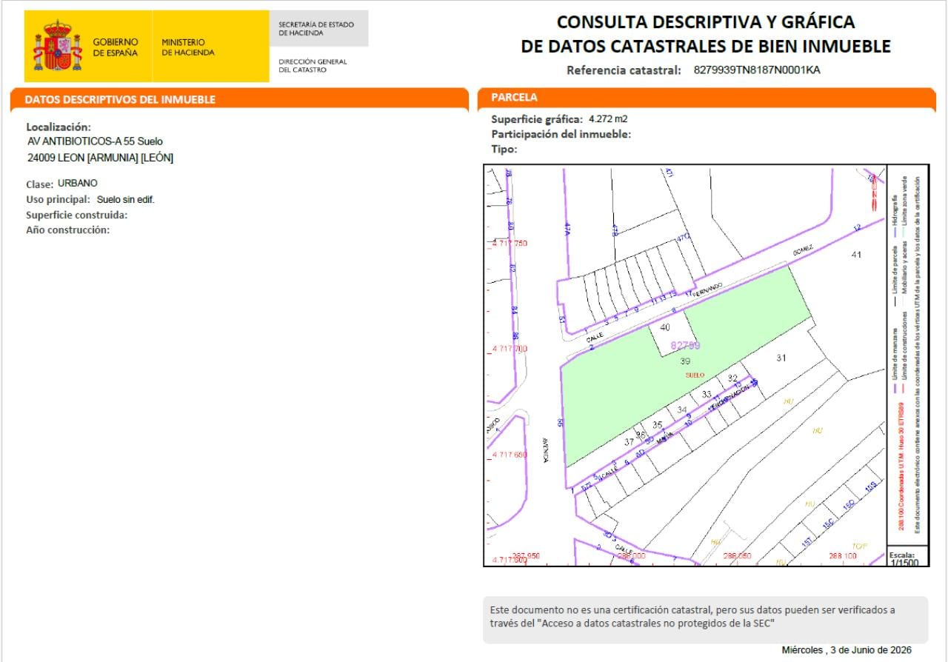Click the Escala 1/1500 box
Image resolution: width=948 pixels, height=662 pixels.
click(907, 557)
